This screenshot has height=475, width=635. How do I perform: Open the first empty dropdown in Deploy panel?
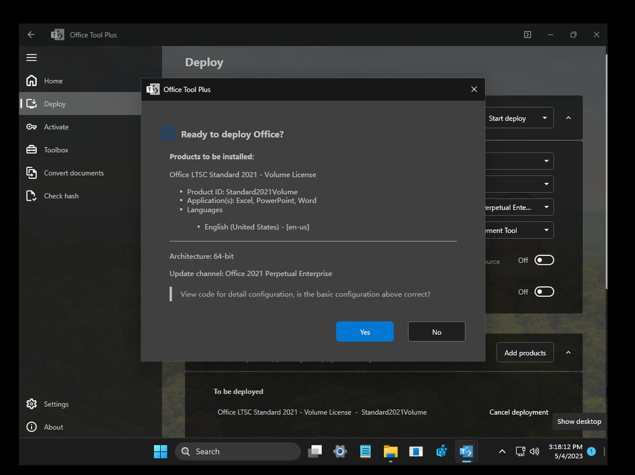click(520, 161)
